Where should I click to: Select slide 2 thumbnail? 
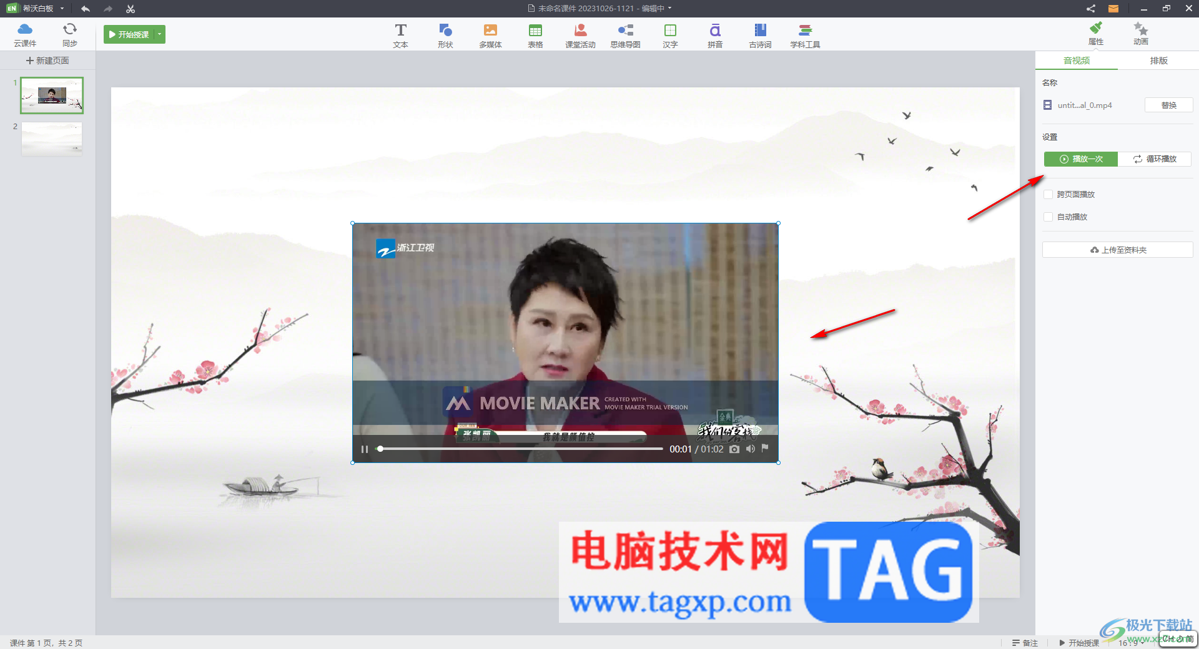tap(52, 139)
